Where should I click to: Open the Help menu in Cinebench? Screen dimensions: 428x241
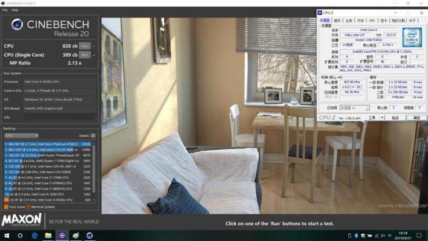[x=14, y=10]
